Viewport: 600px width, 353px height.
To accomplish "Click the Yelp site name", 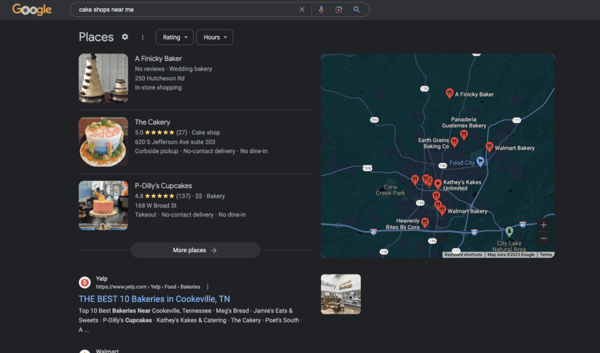I will pyautogui.click(x=101, y=279).
